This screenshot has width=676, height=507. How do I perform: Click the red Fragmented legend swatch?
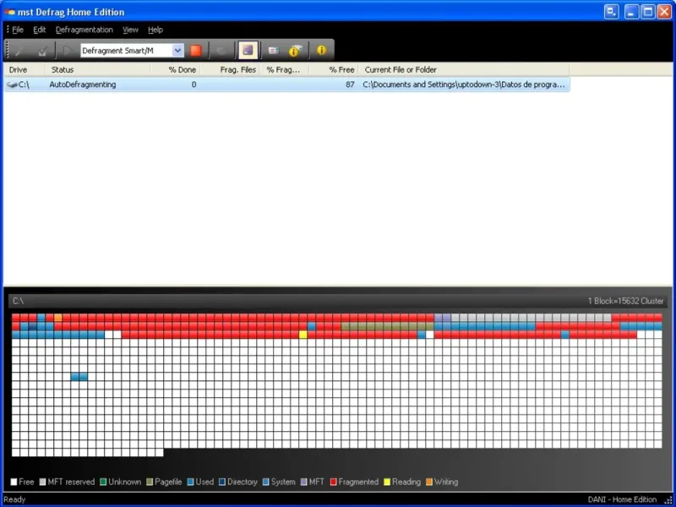tap(333, 482)
